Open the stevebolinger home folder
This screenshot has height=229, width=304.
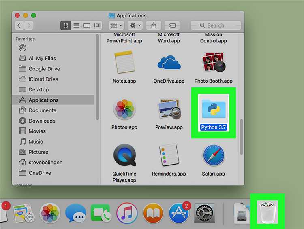coord(53,162)
